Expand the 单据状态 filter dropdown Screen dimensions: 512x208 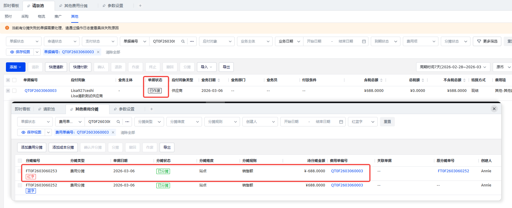(24, 41)
